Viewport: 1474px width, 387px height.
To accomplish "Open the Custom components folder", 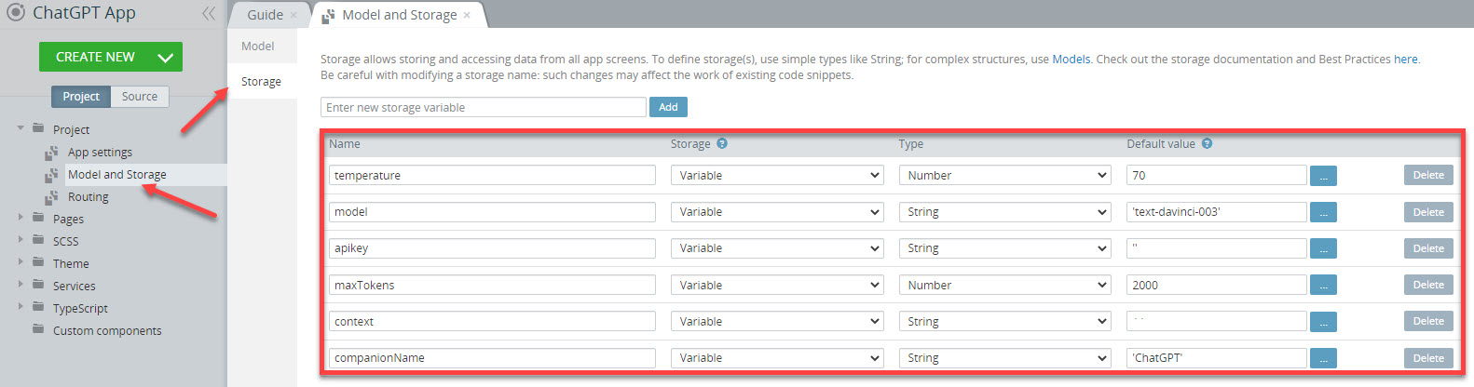I will 107,331.
